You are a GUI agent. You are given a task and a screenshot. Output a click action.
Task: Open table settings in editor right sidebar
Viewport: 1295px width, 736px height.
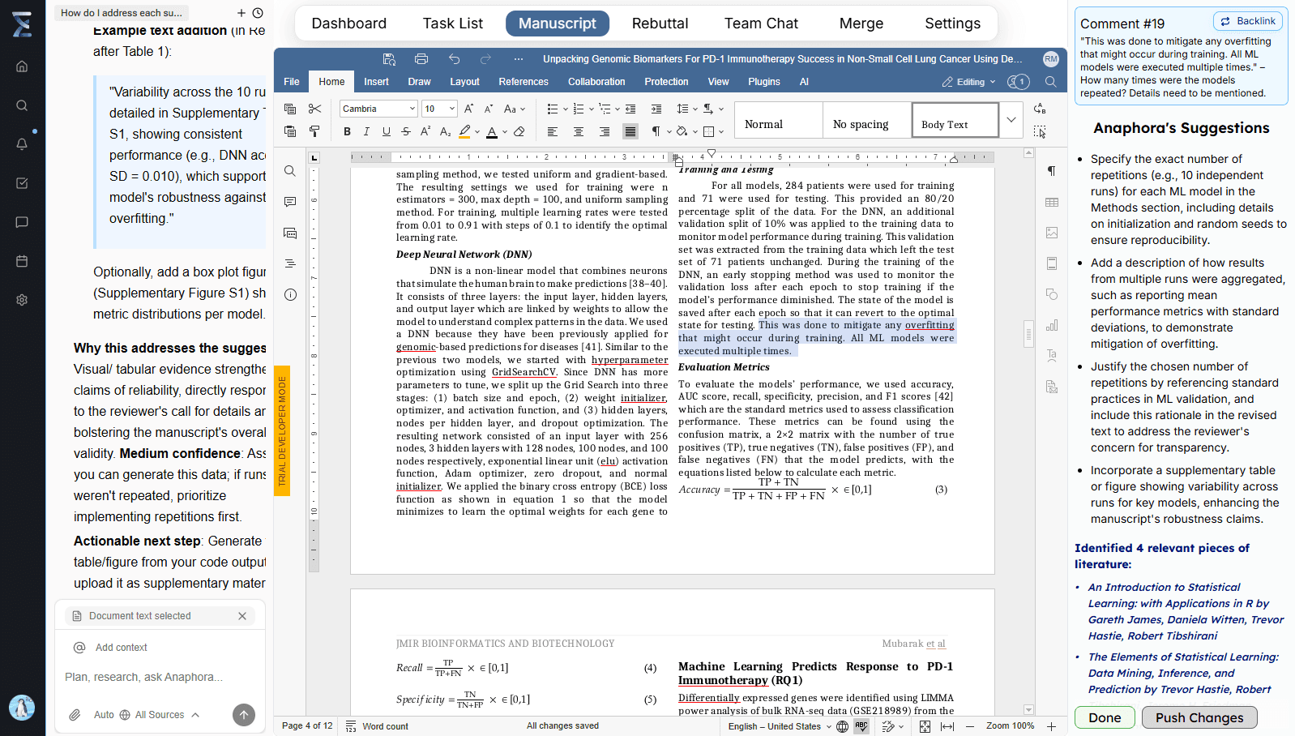tap(1052, 202)
